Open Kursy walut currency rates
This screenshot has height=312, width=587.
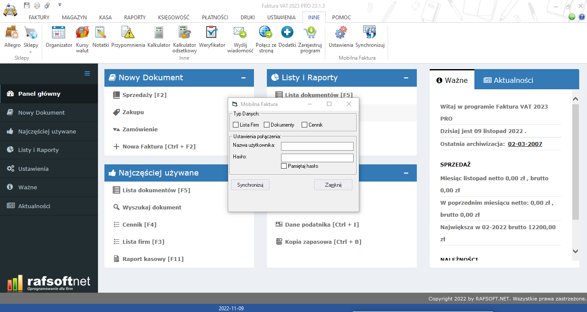pyautogui.click(x=82, y=33)
